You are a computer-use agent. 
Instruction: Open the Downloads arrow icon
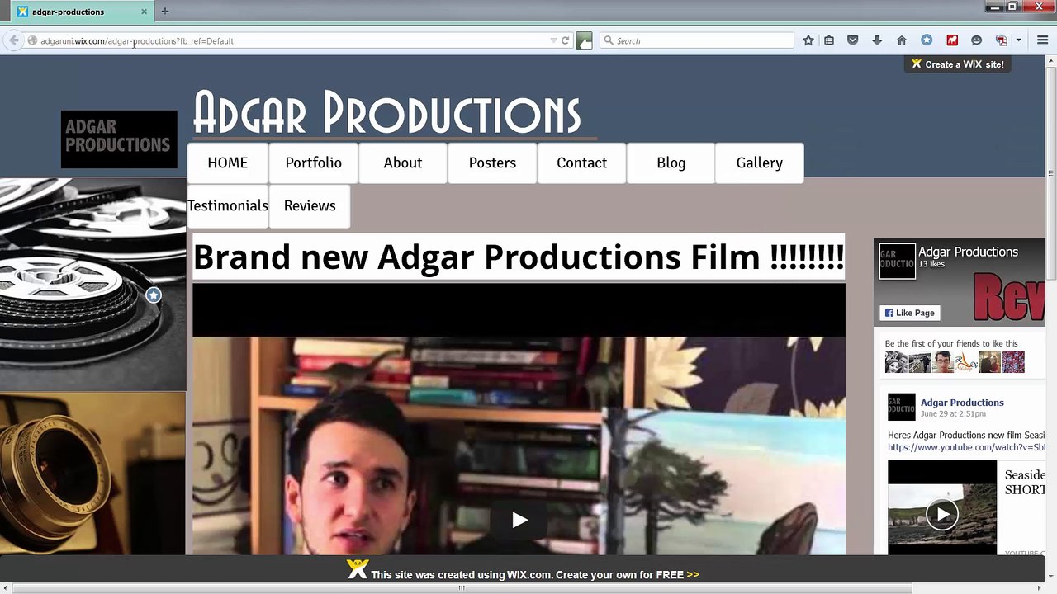click(x=877, y=40)
